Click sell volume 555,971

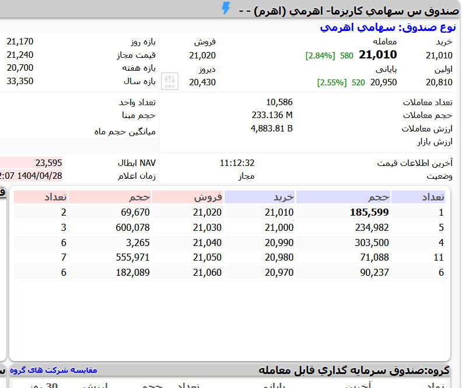click(x=132, y=257)
